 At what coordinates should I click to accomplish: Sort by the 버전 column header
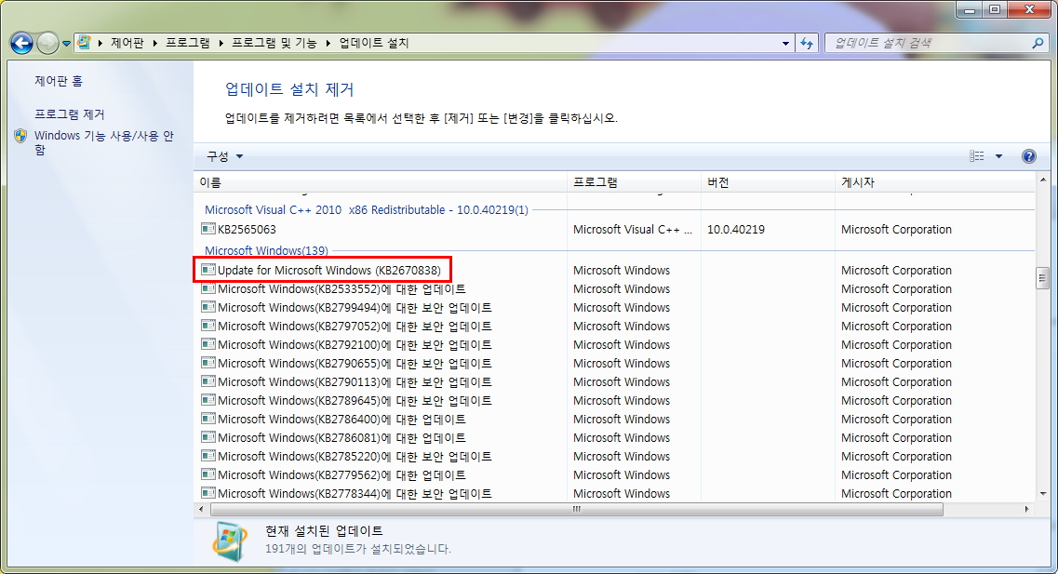[x=768, y=182]
